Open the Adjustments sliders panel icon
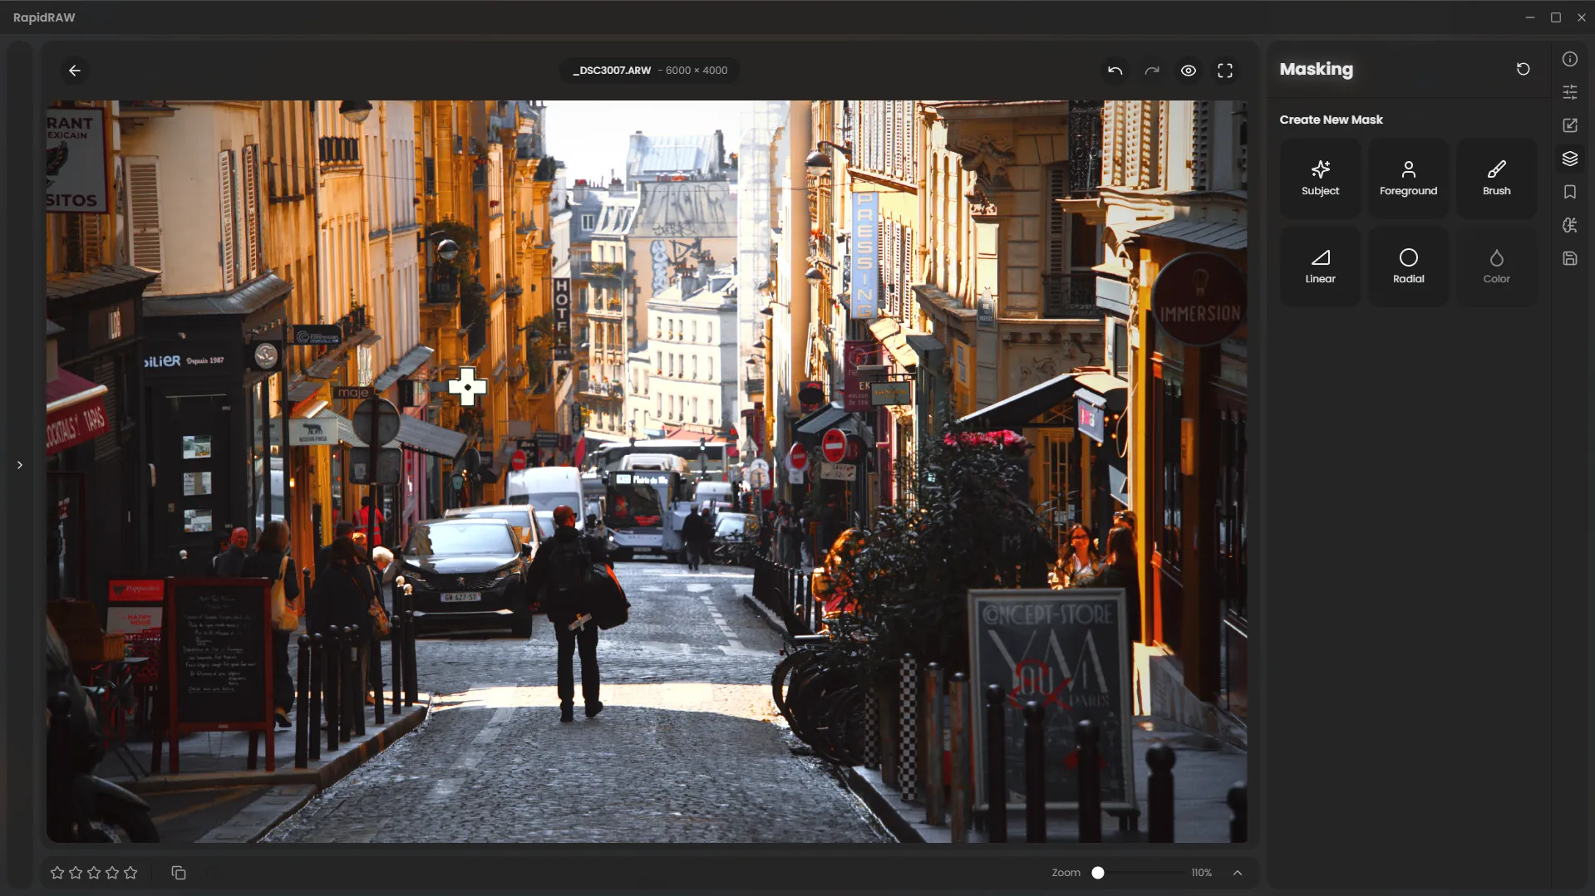Screen dimensions: 1595x896 tap(1569, 92)
